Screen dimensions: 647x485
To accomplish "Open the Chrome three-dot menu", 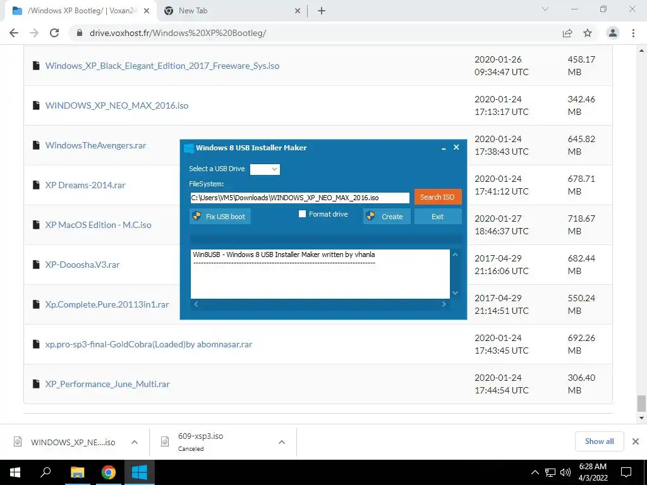I will (633, 33).
